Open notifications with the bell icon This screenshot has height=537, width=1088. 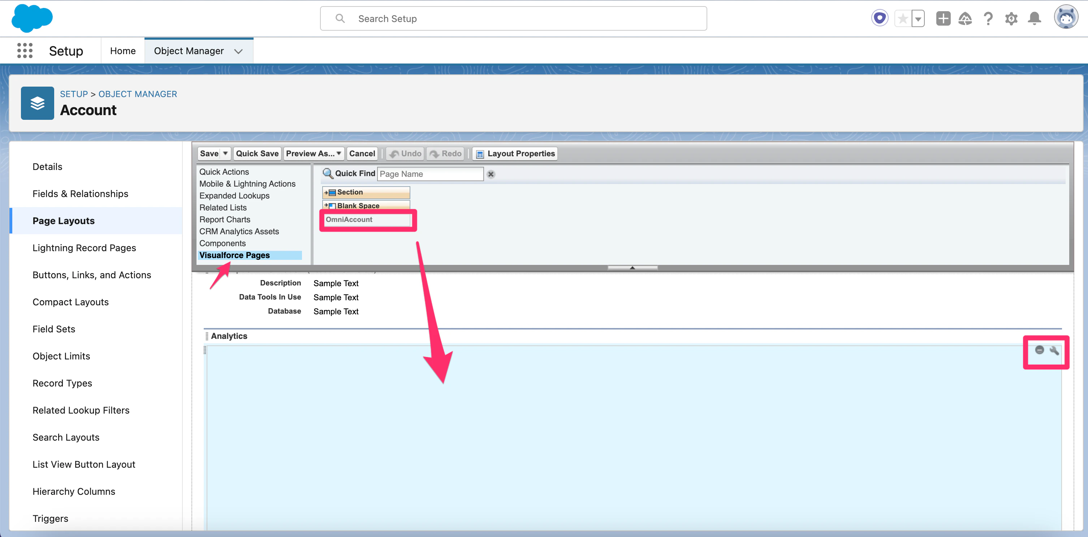click(1034, 18)
